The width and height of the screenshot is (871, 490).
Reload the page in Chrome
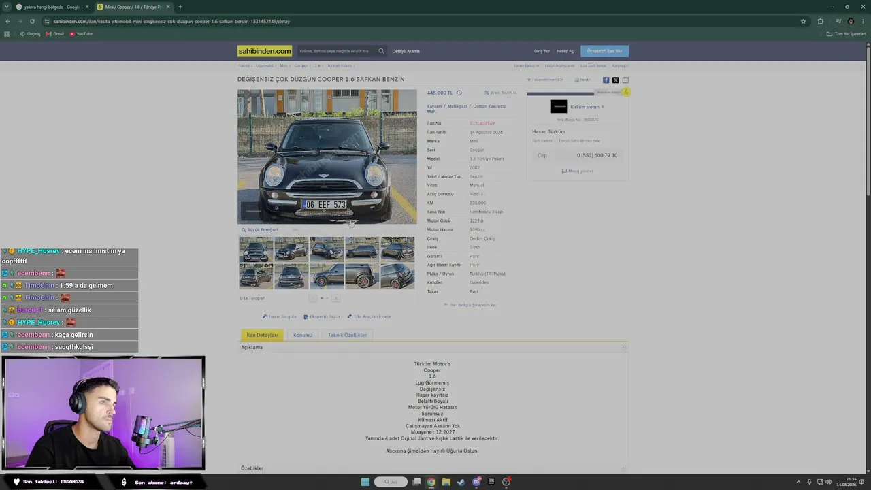click(31, 21)
